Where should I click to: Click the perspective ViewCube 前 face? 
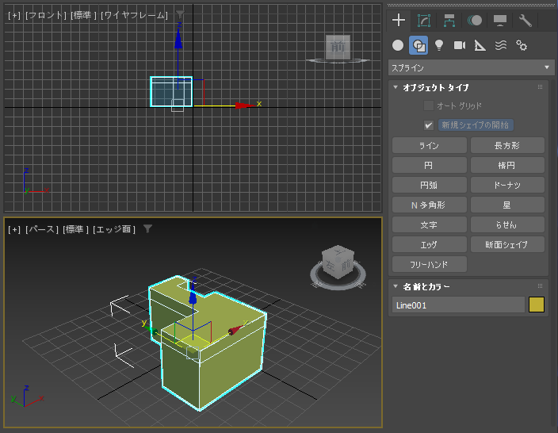[x=346, y=266]
